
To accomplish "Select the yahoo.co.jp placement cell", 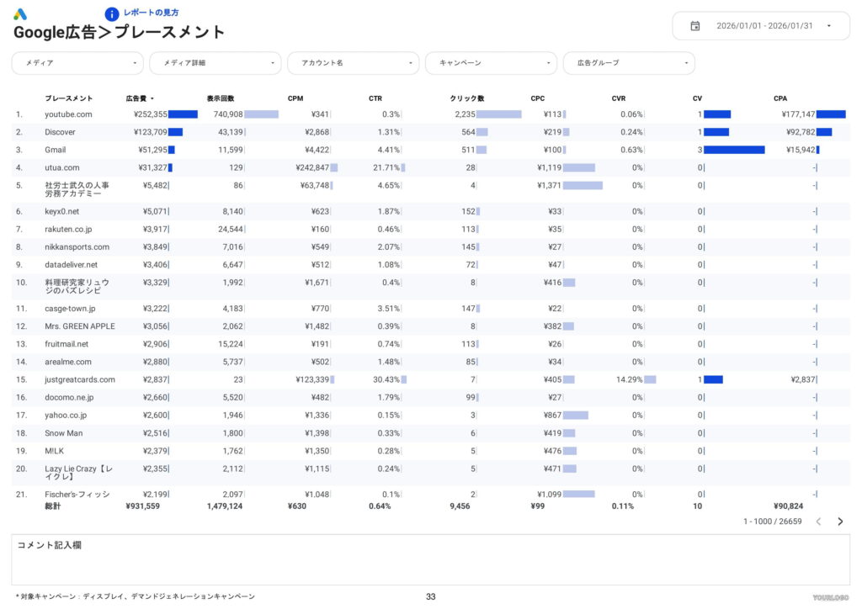I will click(66, 416).
